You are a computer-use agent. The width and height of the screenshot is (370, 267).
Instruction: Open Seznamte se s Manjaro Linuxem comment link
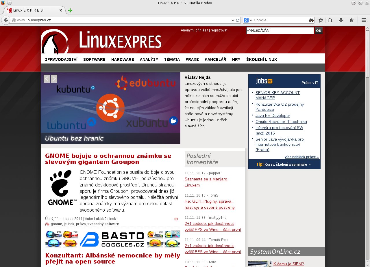point(206,182)
